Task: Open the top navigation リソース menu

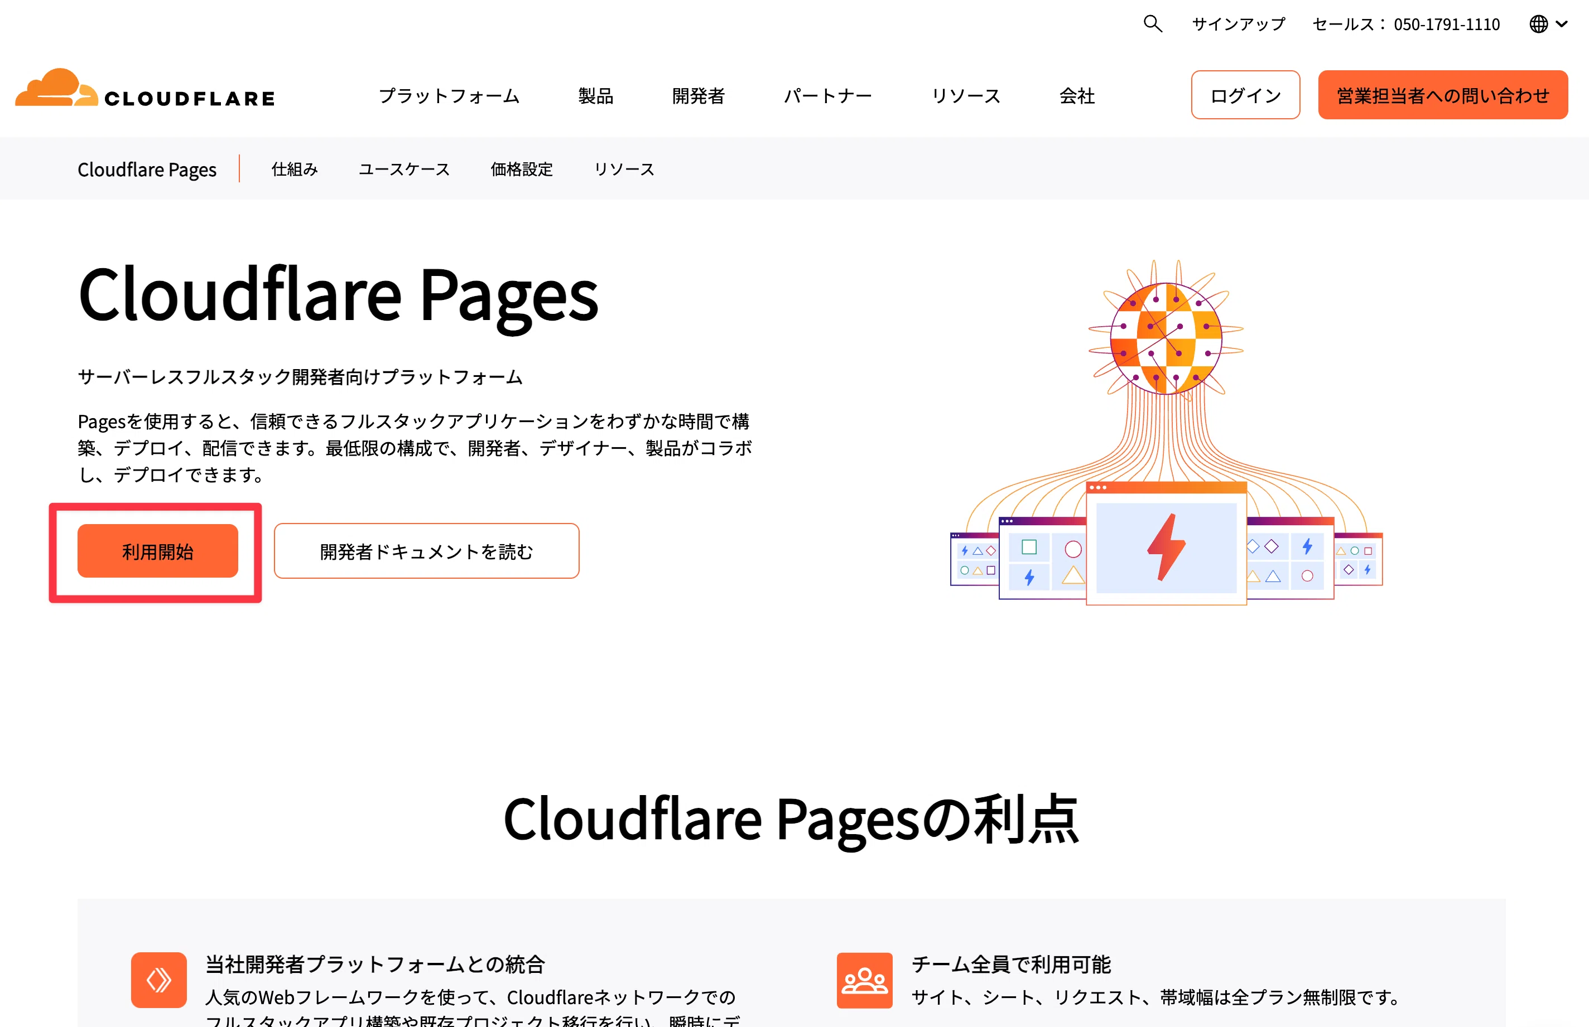Action: [966, 95]
